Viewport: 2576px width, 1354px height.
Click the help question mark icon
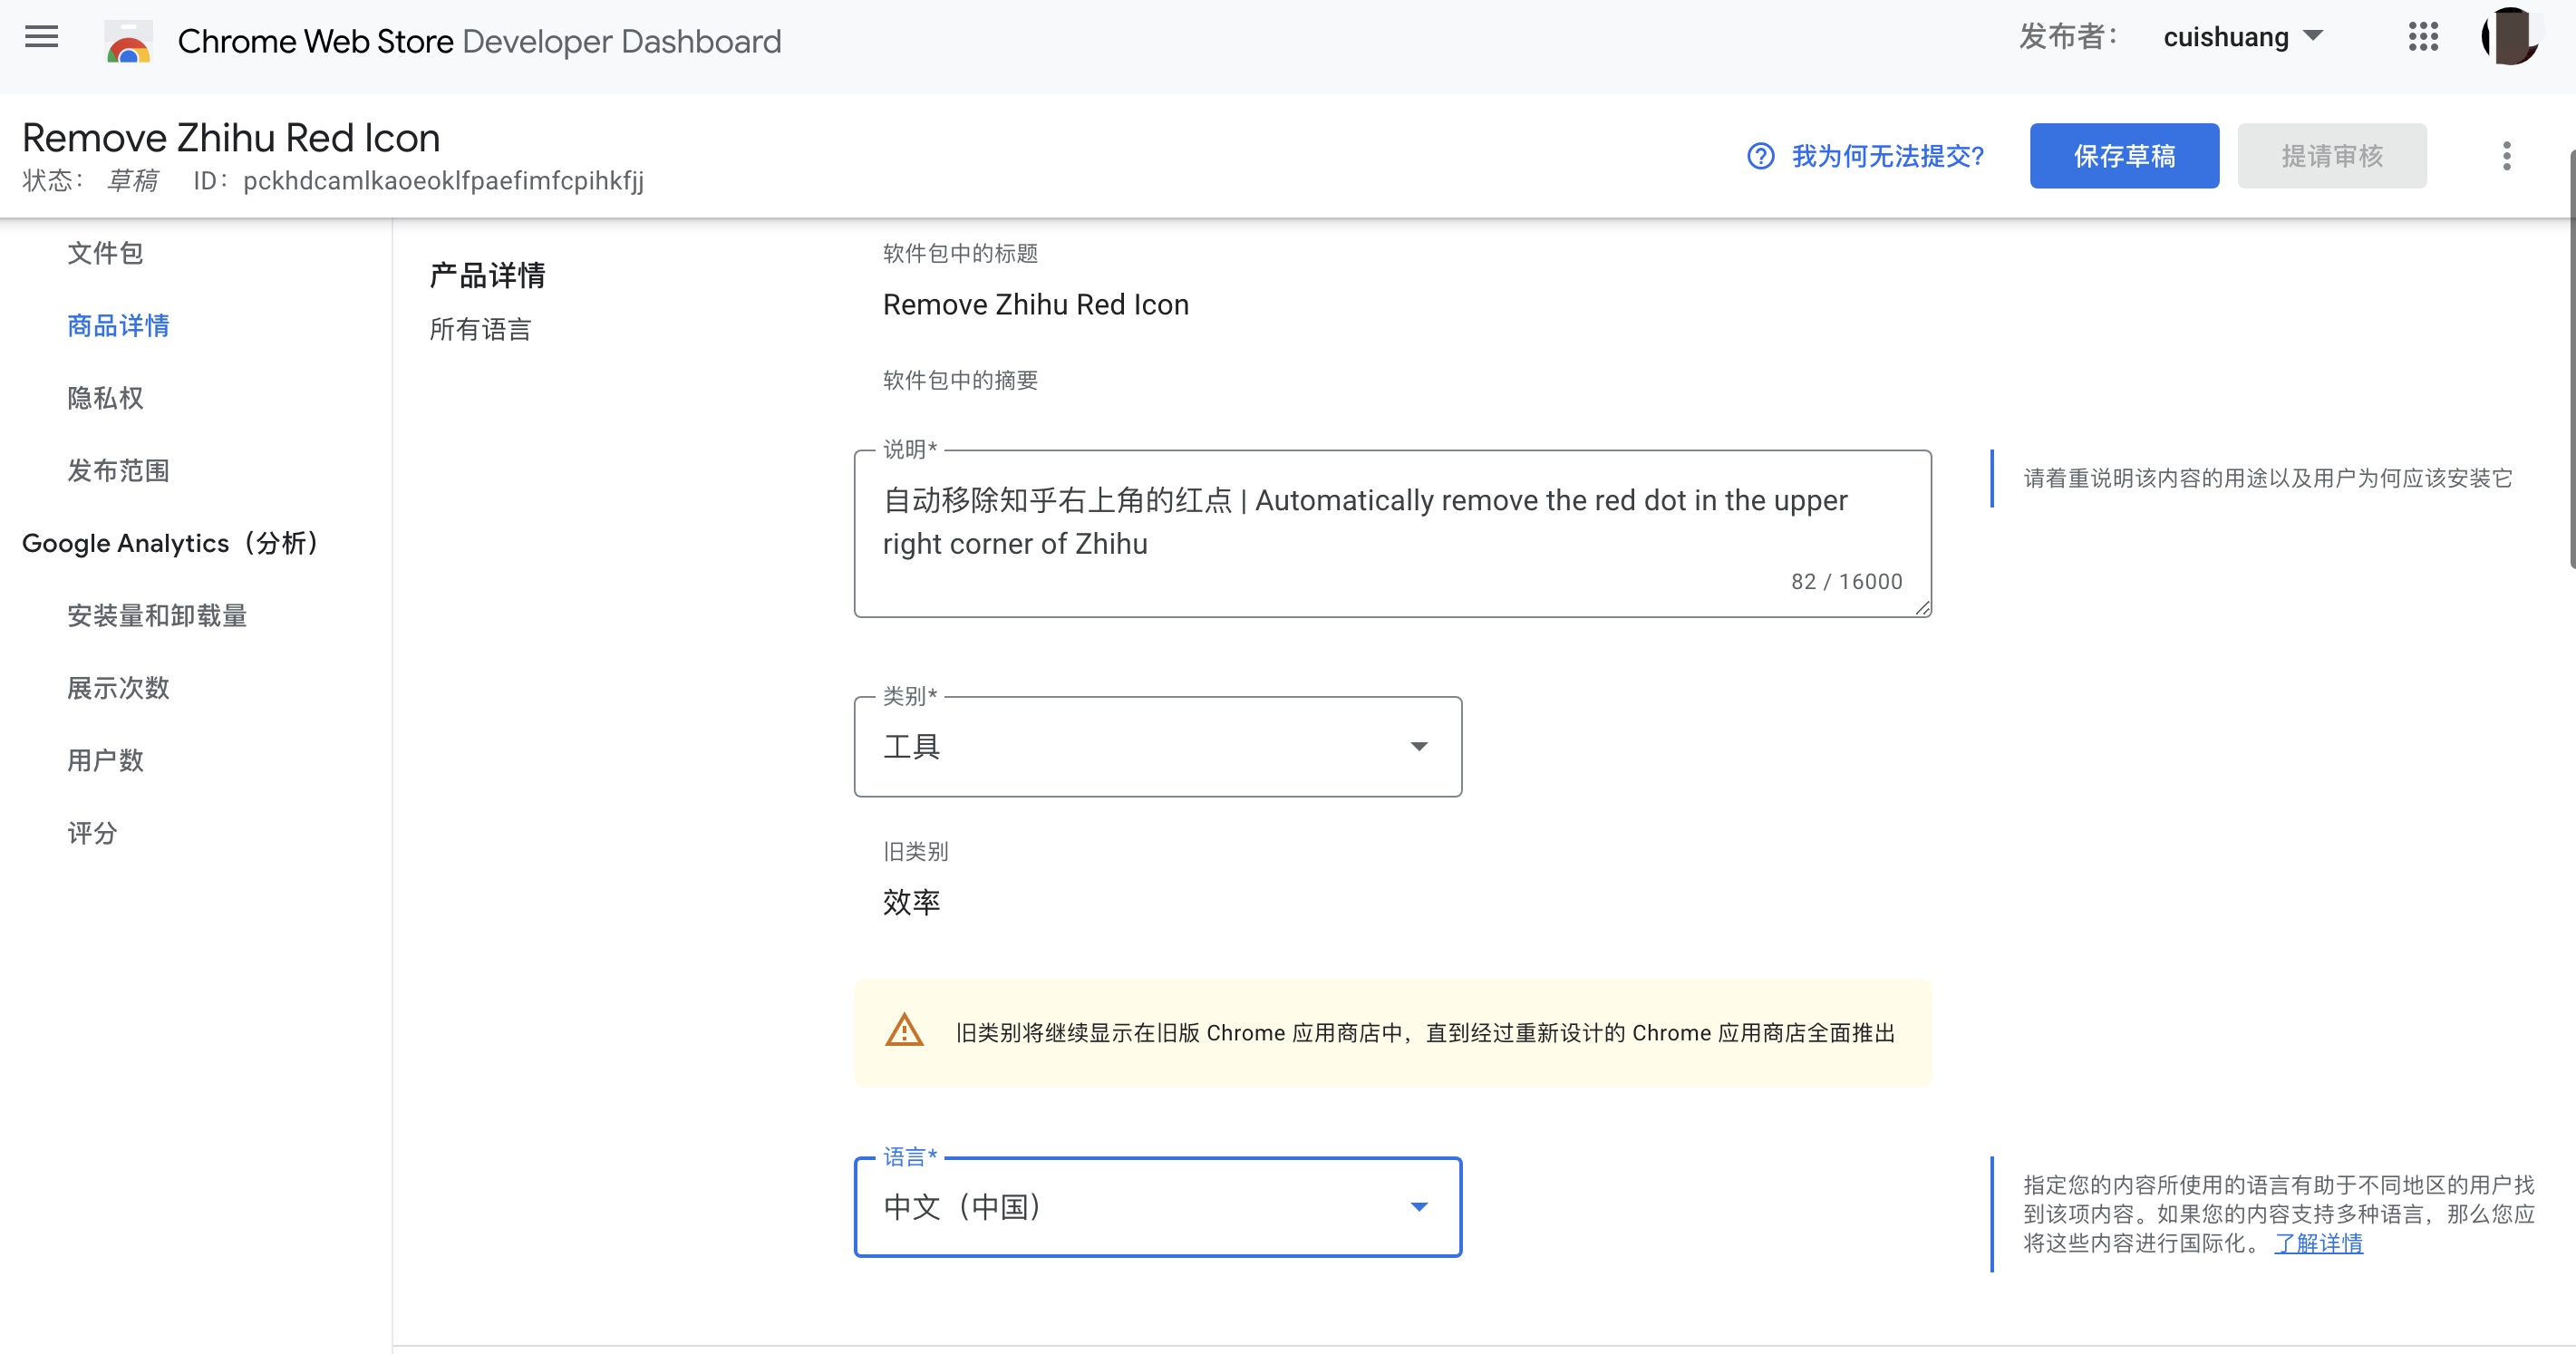(x=1760, y=156)
